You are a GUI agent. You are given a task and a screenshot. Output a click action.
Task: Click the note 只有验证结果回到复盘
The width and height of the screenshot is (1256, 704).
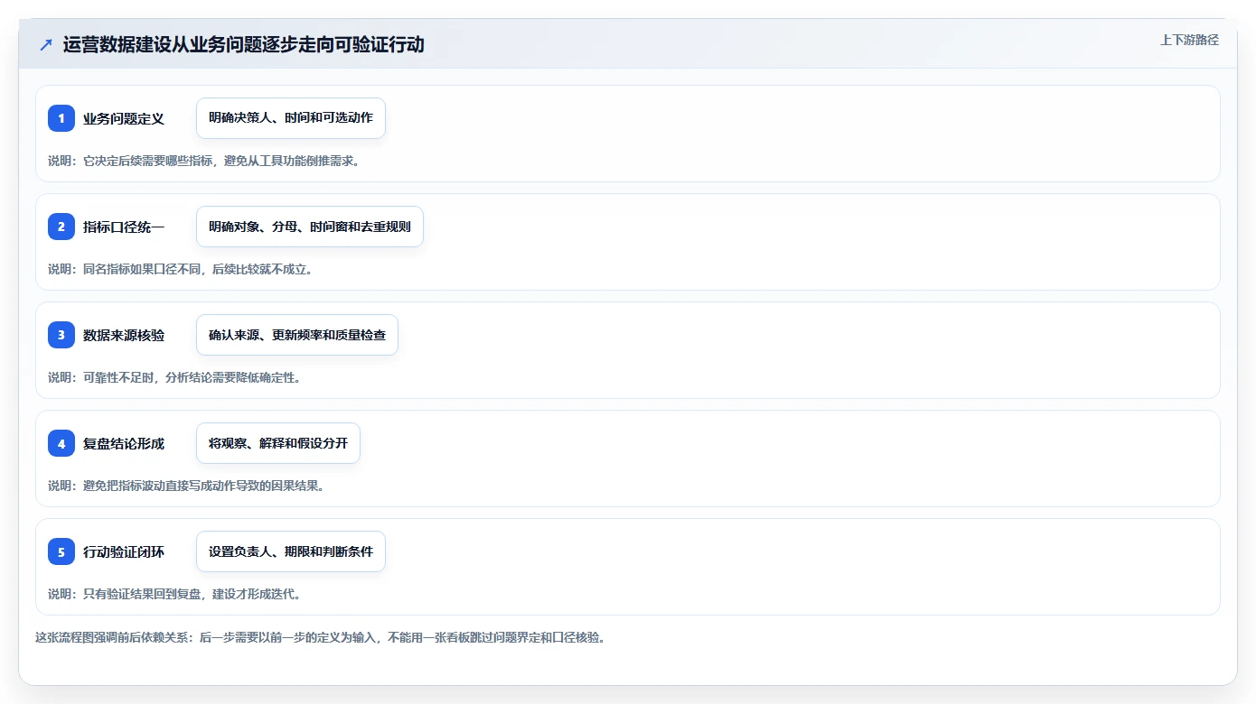coord(142,594)
